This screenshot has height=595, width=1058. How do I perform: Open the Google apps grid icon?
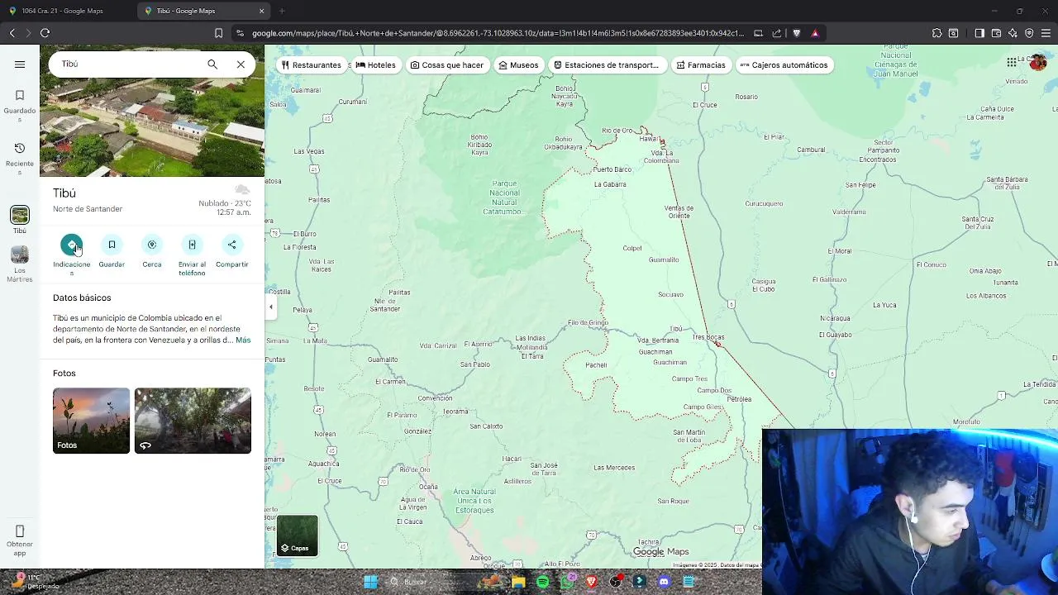click(1012, 63)
